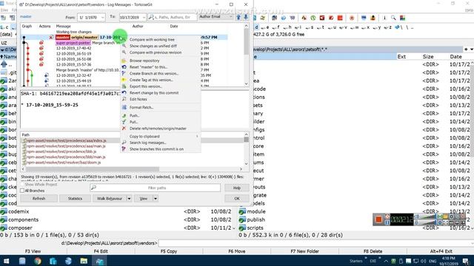Select the 12-10-2019_16-51-19 commit
This screenshot has width=474, height=266.
[x=74, y=54]
